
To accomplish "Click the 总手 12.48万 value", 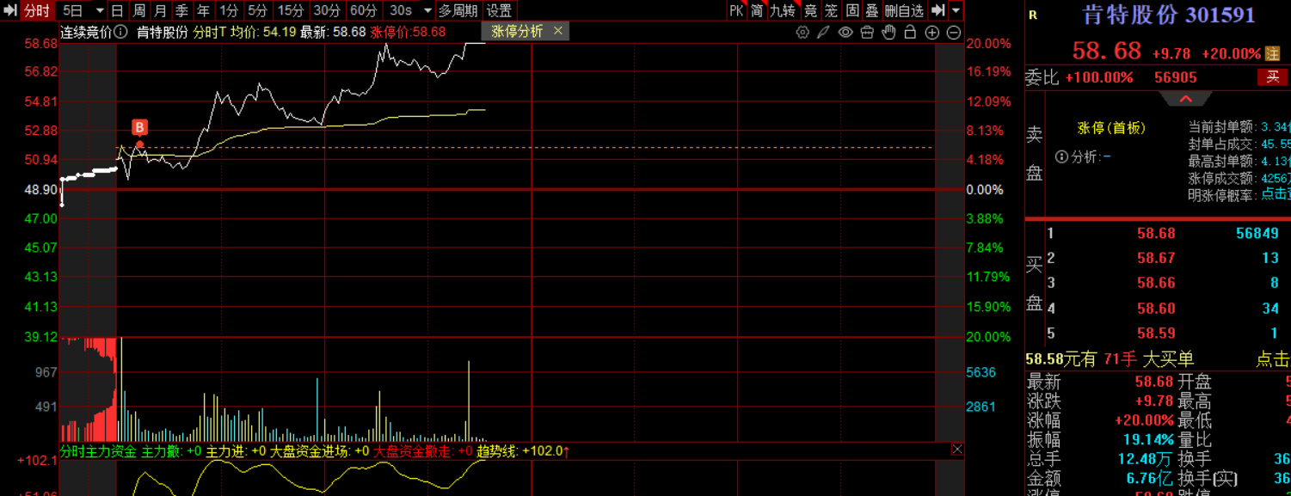I will [x=1147, y=459].
